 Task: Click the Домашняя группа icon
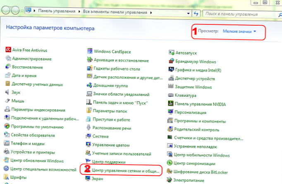(x=89, y=85)
